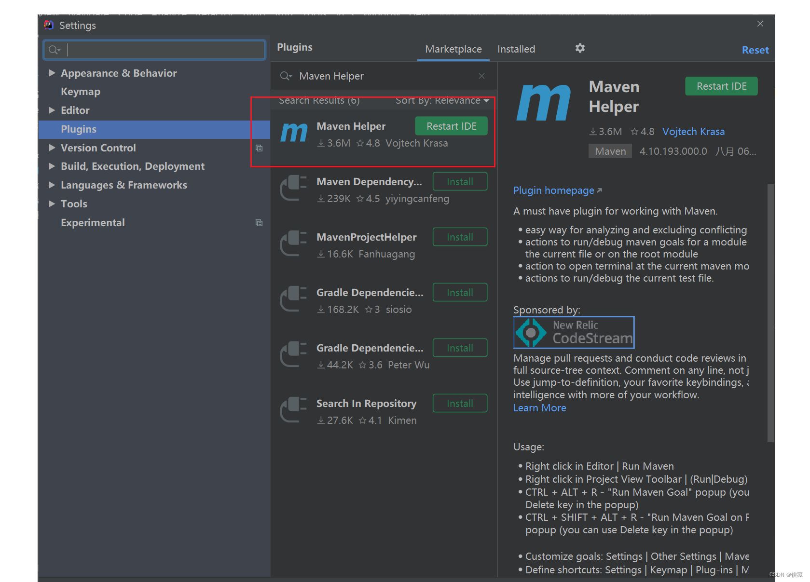The width and height of the screenshot is (810, 582).
Task: Expand the Version Control tree node
Action: coord(52,148)
